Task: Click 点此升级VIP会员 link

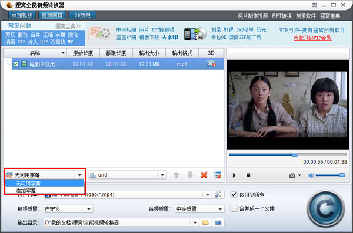Action: pos(312,38)
